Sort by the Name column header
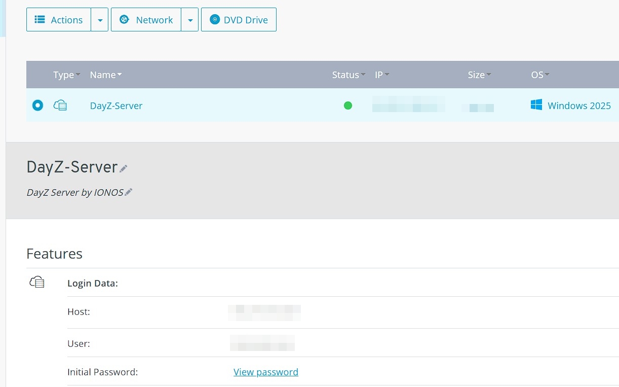The width and height of the screenshot is (619, 387). [106, 75]
